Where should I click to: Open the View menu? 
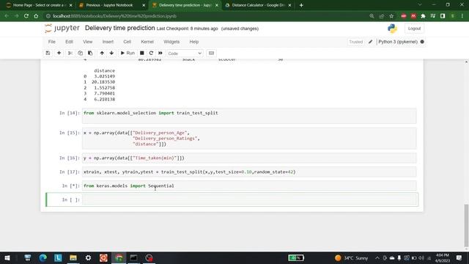(x=88, y=42)
